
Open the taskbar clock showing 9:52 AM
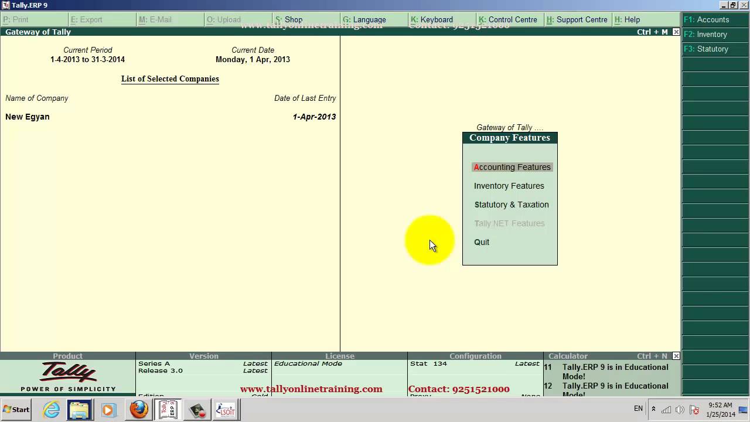pos(721,410)
